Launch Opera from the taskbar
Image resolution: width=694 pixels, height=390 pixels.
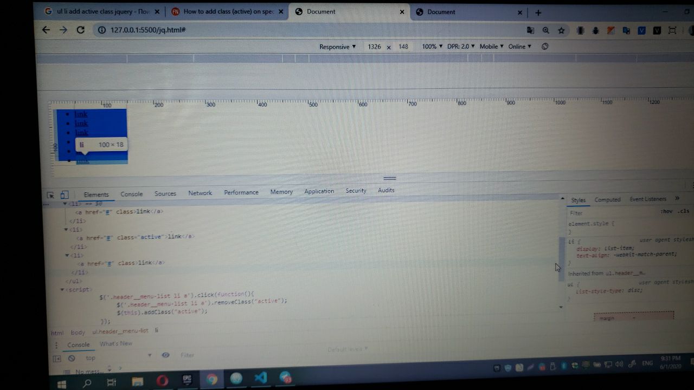click(x=162, y=381)
